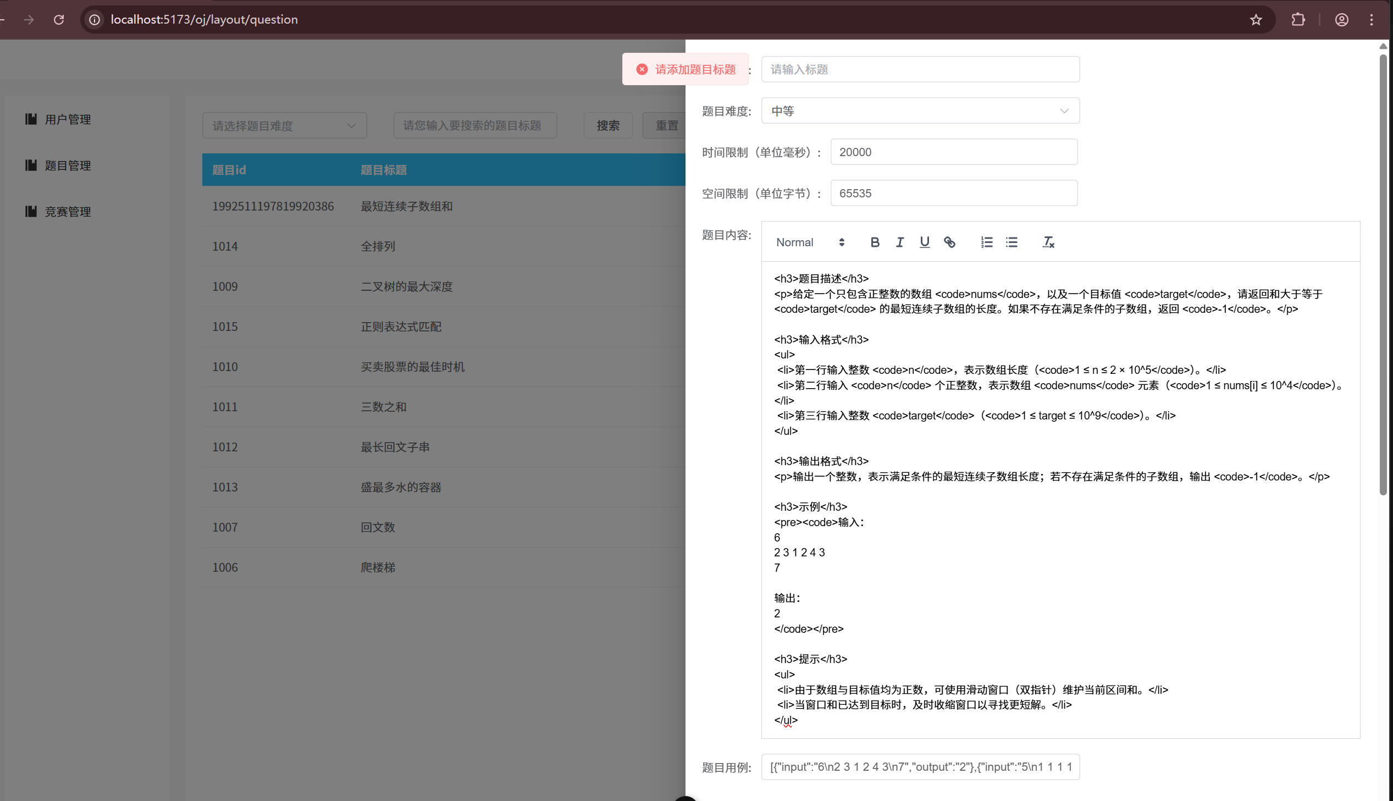This screenshot has height=801, width=1393.
Task: Open the browser extensions icon
Action: coord(1298,19)
